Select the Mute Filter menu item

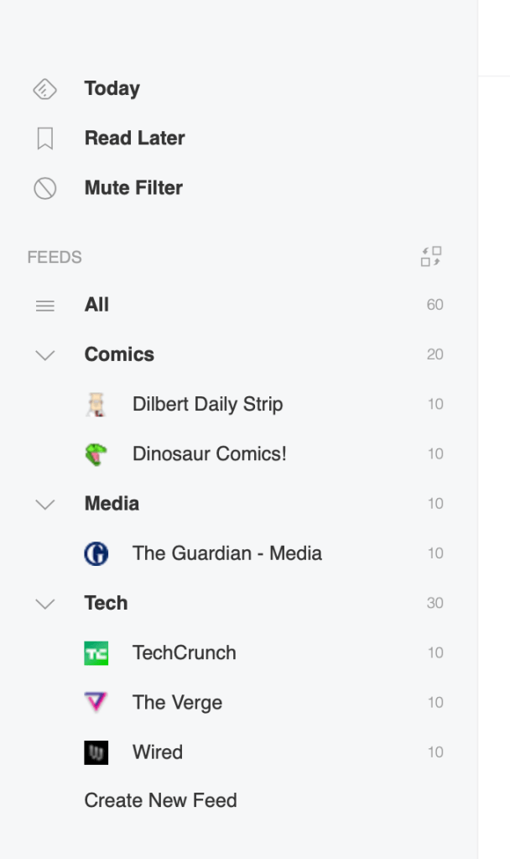click(x=133, y=188)
